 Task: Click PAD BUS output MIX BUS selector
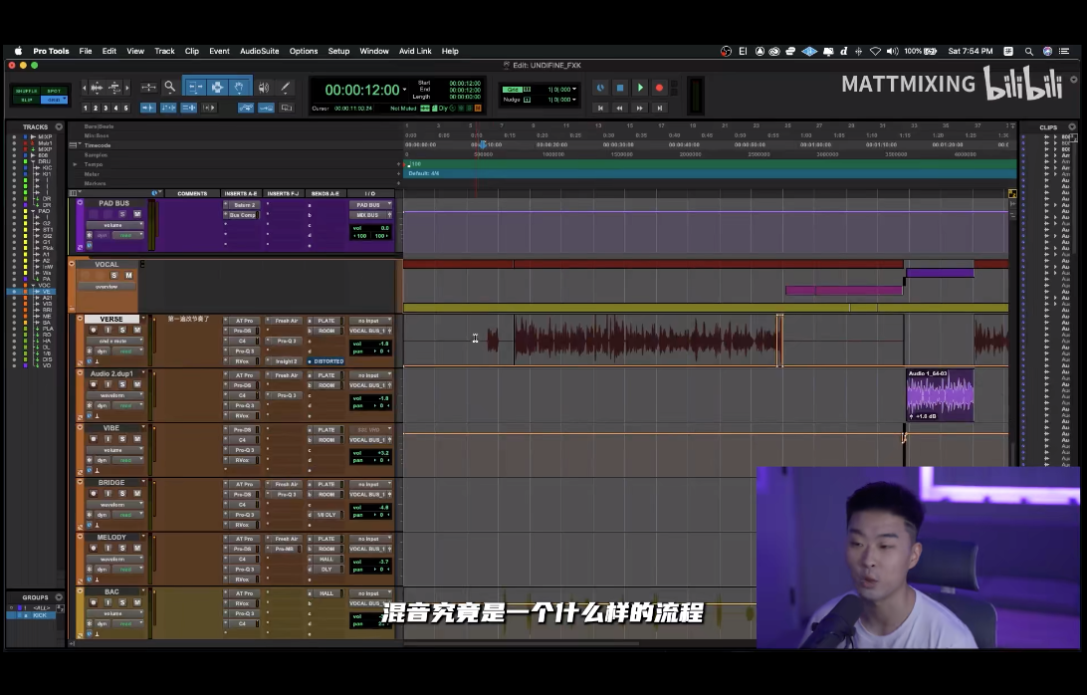tap(368, 215)
